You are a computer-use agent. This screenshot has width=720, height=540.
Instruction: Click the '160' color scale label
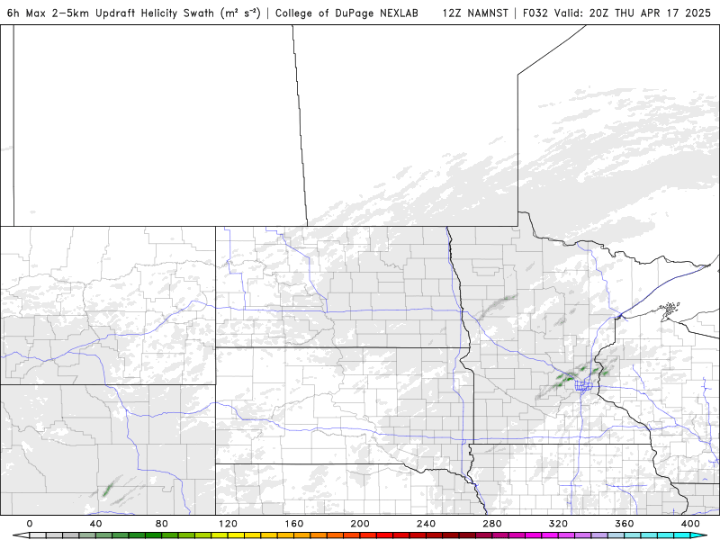point(294,524)
